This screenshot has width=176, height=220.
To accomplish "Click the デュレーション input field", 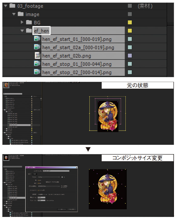I will pyautogui.click(x=41, y=200).
